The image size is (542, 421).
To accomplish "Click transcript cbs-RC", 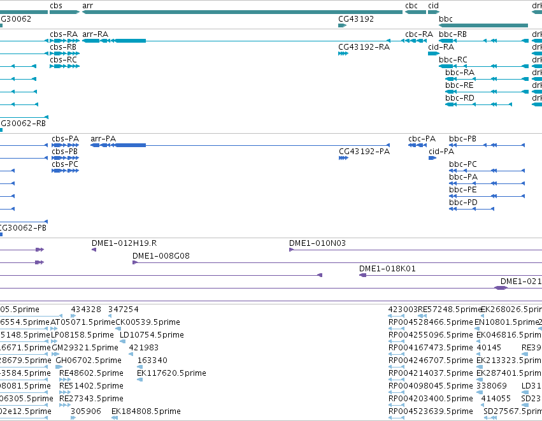I will pyautogui.click(x=63, y=60).
